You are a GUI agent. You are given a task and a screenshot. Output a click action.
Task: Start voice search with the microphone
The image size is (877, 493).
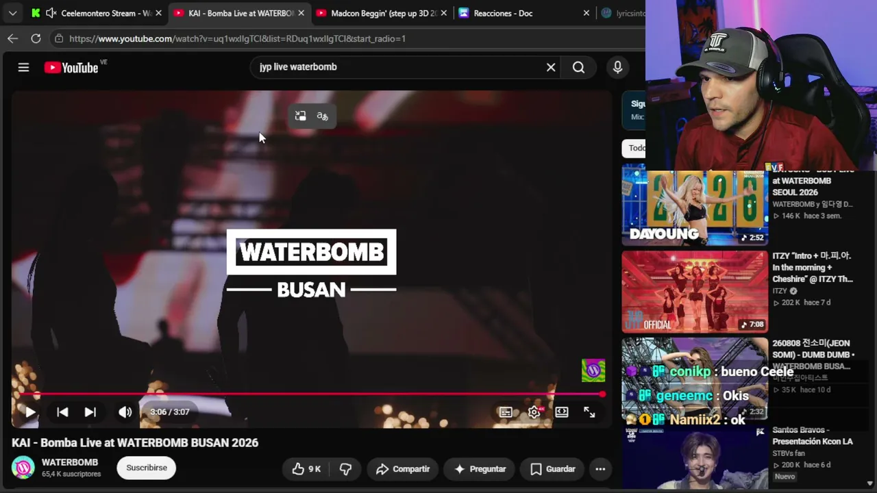click(x=617, y=67)
